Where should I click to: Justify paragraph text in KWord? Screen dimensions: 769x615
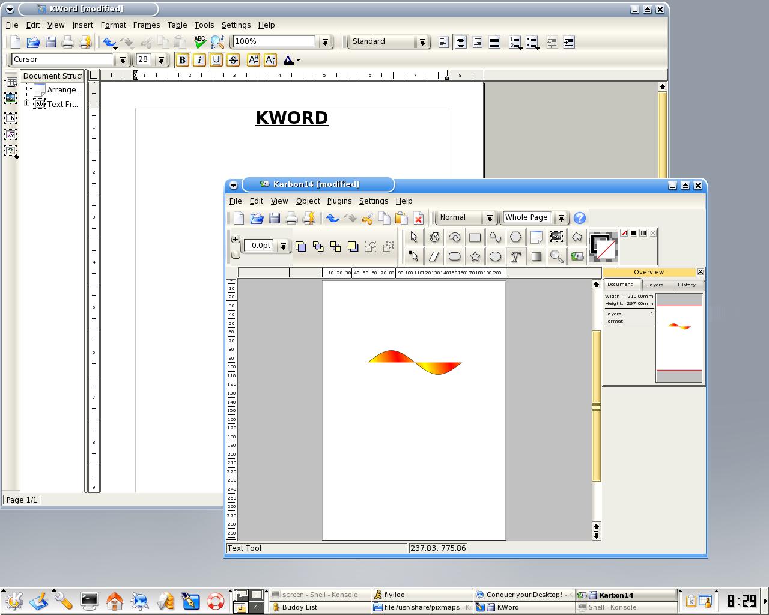coord(494,42)
